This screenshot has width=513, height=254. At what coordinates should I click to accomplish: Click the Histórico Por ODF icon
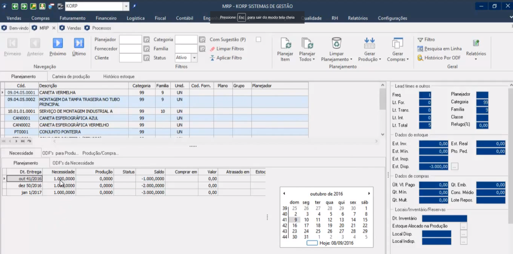[x=420, y=58]
